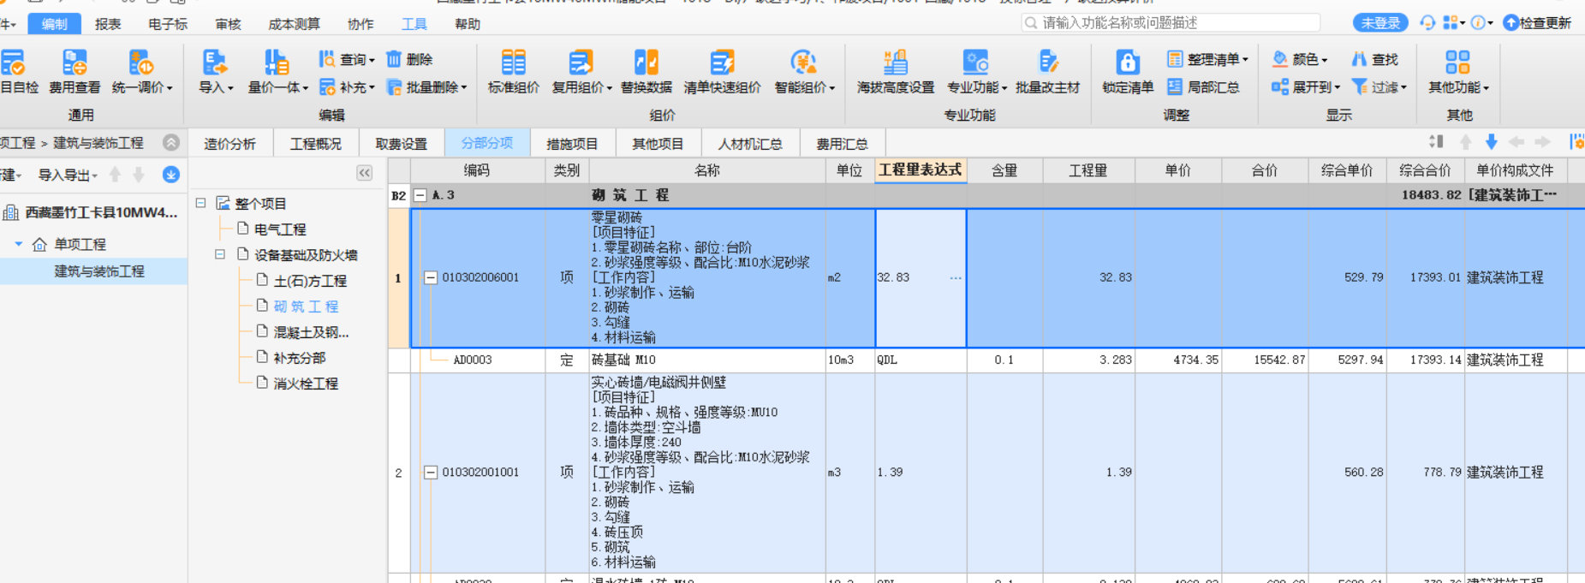This screenshot has width=1585, height=583.
Task: Click the 未登录 login button
Action: 1380,23
